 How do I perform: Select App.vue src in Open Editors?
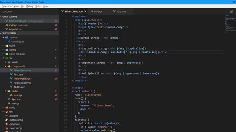click(29, 29)
